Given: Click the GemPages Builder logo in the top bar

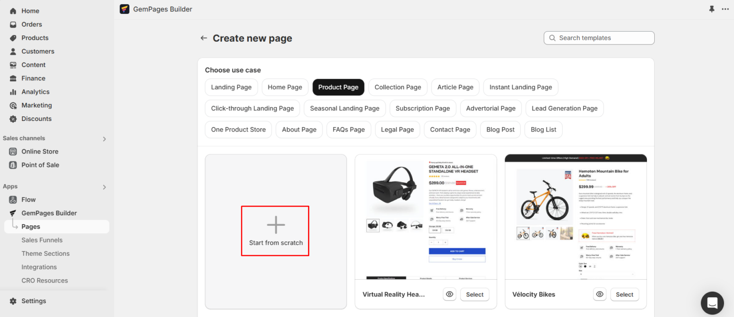Looking at the screenshot, I should (124, 9).
